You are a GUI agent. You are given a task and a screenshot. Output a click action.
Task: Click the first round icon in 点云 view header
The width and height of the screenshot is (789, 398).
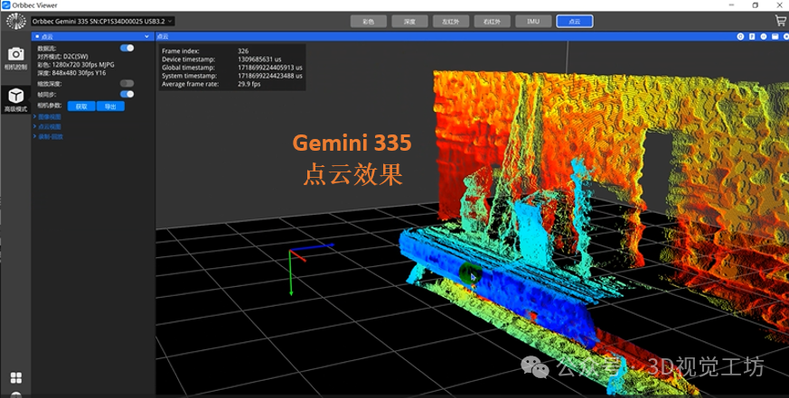click(741, 36)
